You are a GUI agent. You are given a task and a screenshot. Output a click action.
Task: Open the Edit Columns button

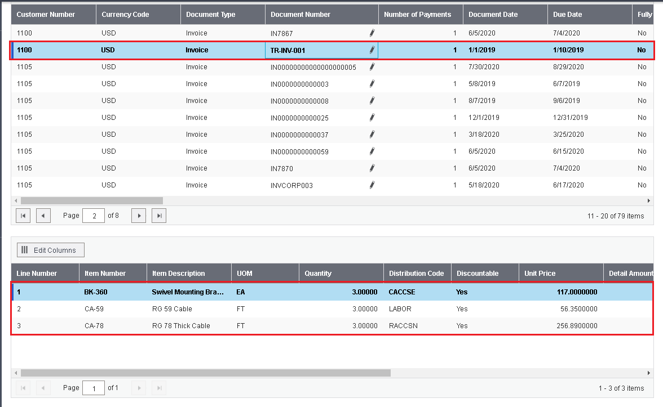click(51, 250)
